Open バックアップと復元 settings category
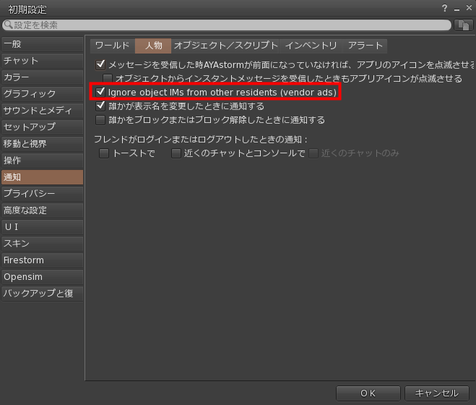Image resolution: width=476 pixels, height=405 pixels. (42, 294)
